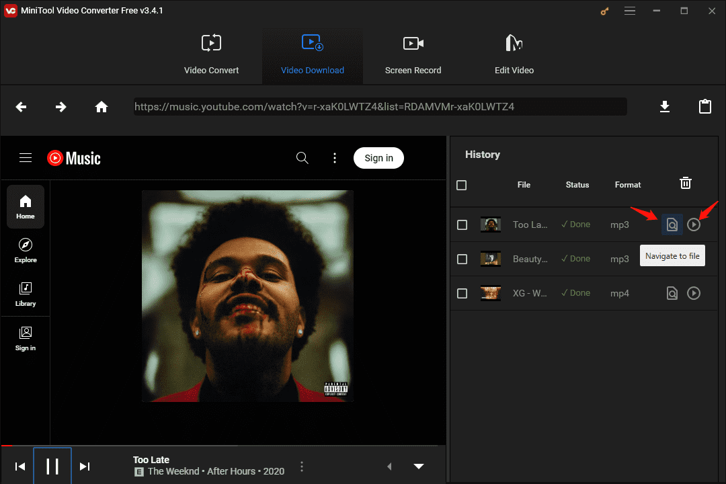Skip to previous track
This screenshot has width=726, height=484.
coord(20,467)
